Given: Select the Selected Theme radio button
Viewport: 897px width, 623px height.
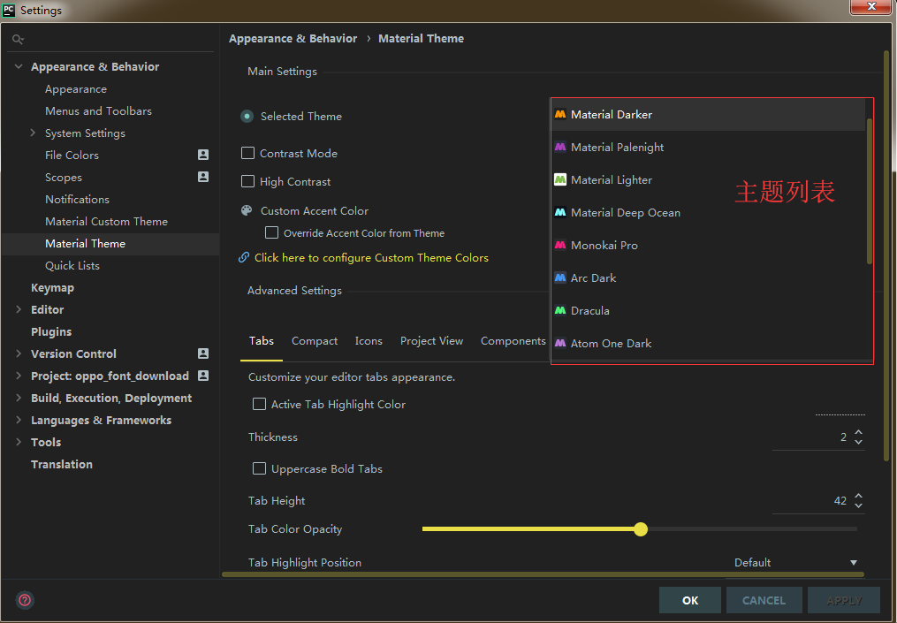Looking at the screenshot, I should [247, 116].
